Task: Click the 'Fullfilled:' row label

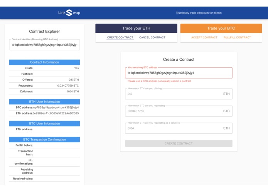Action: pyautogui.click(x=27, y=74)
